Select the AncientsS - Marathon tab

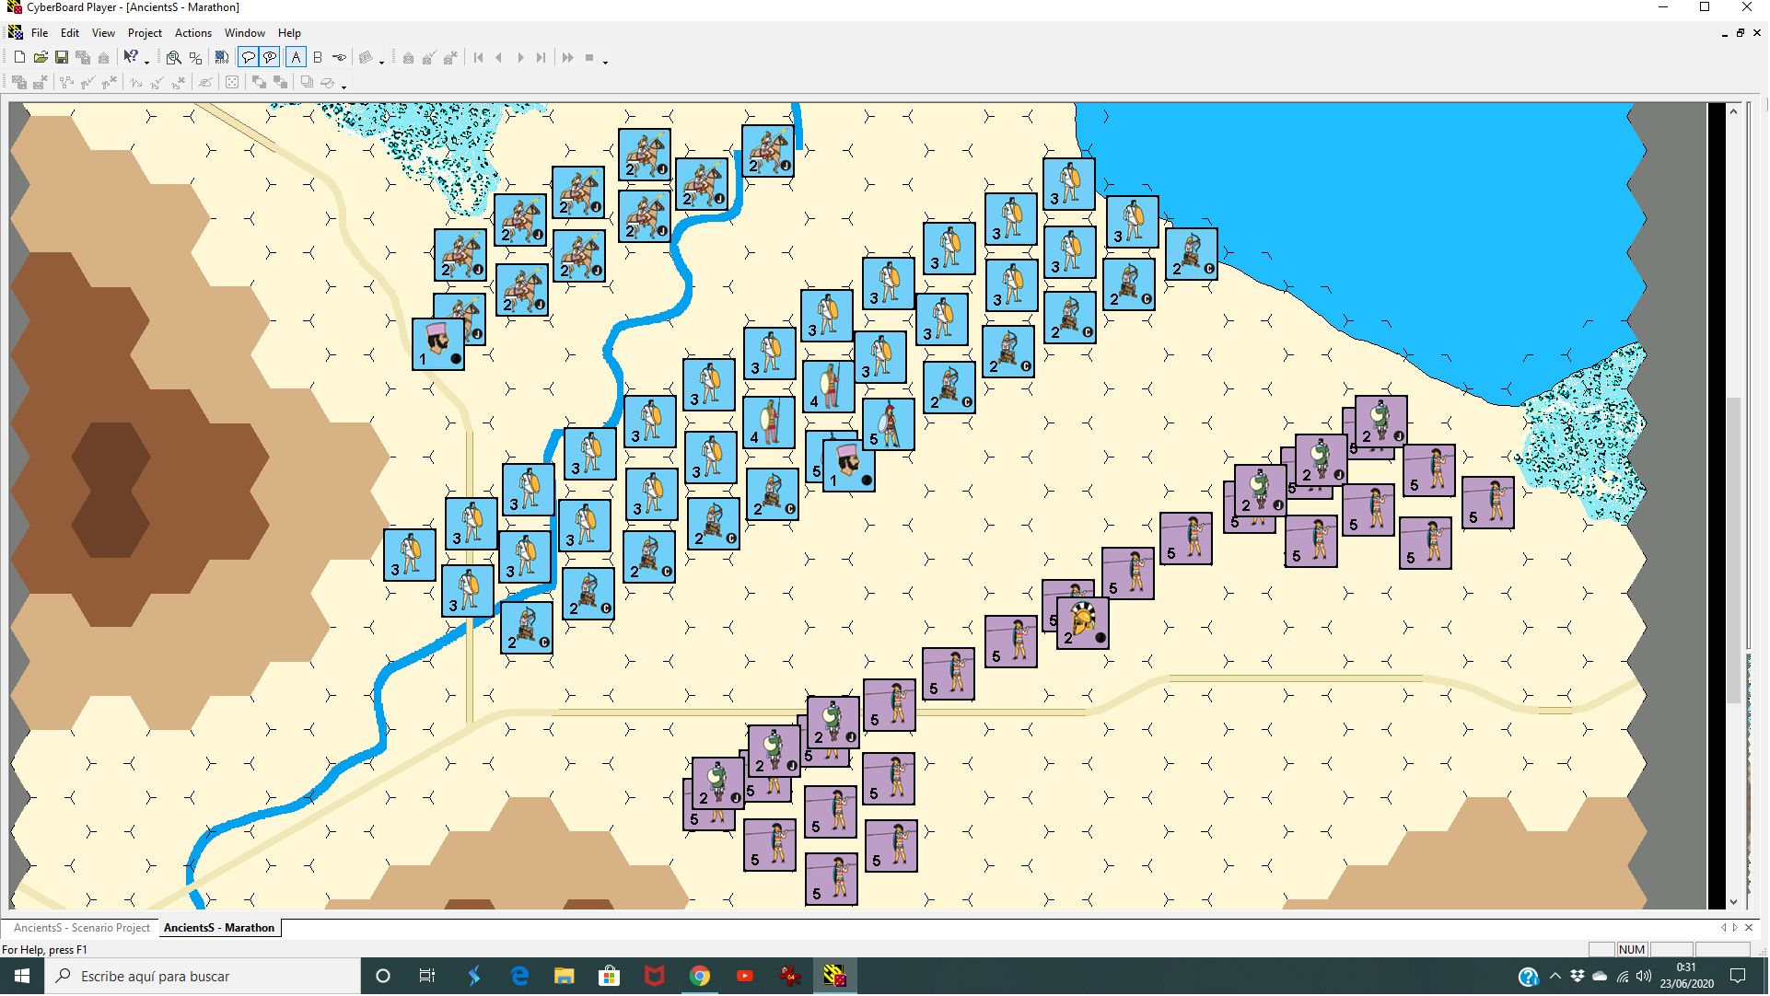click(219, 928)
